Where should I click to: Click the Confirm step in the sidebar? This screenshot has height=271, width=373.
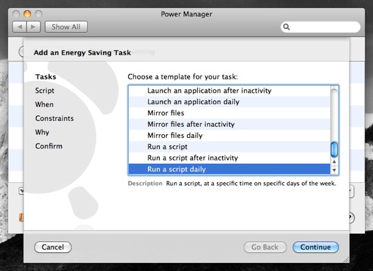point(49,146)
